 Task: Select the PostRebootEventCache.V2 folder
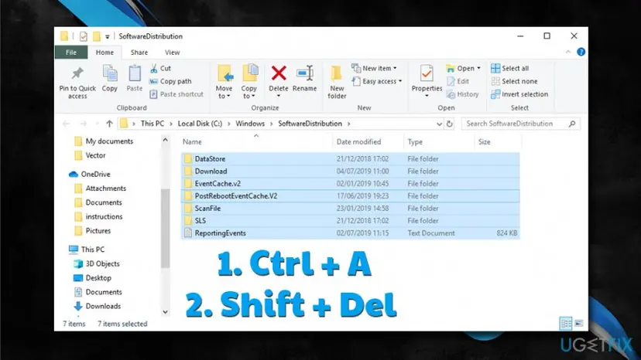(x=351, y=196)
